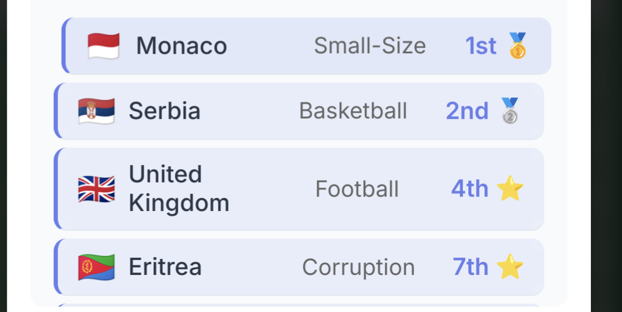
Task: Click the Small-Size category label
Action: point(370,46)
